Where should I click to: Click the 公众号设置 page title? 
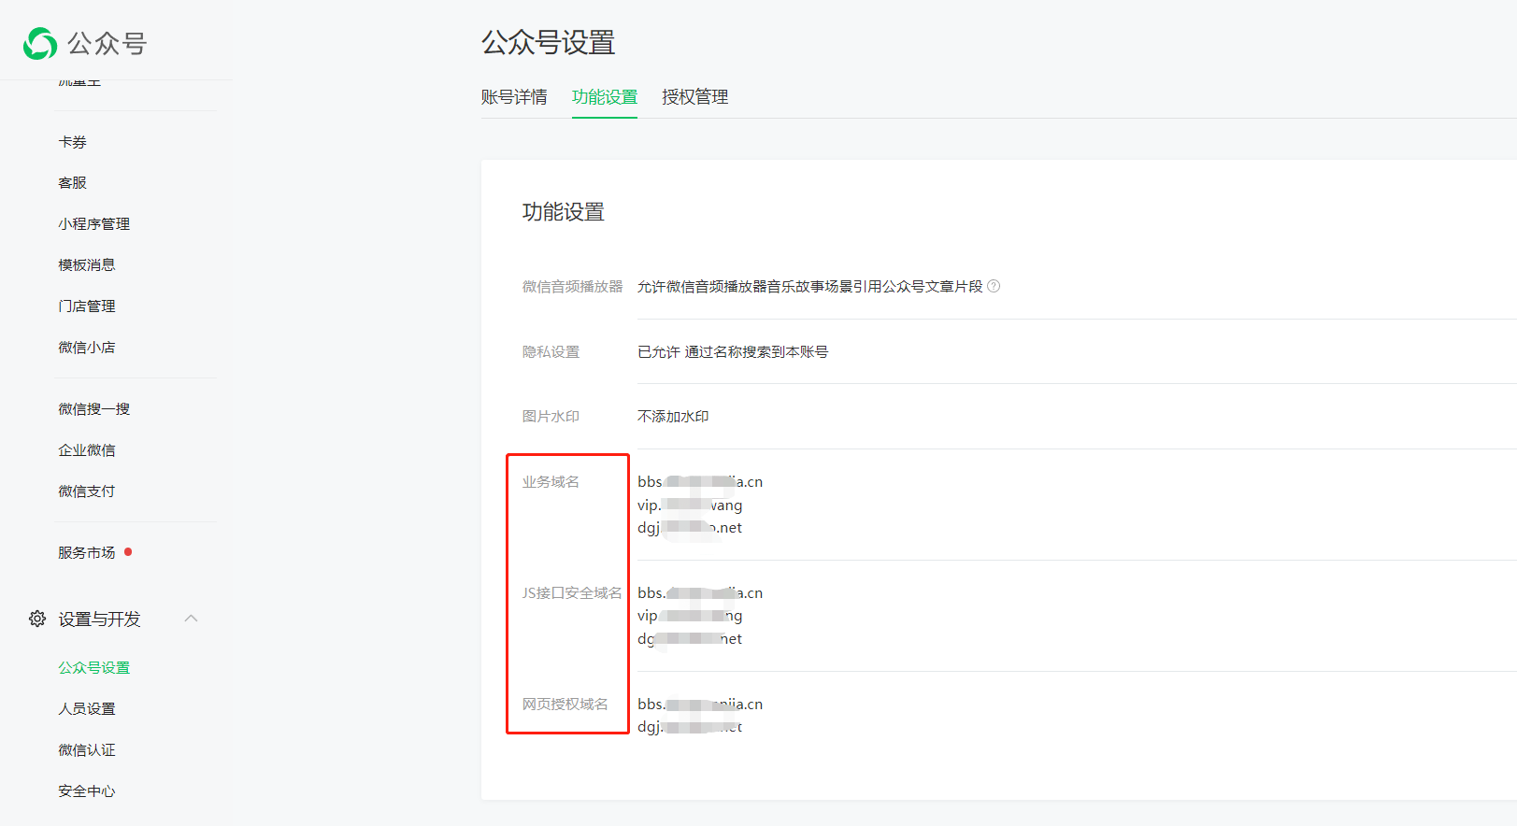pos(549,43)
